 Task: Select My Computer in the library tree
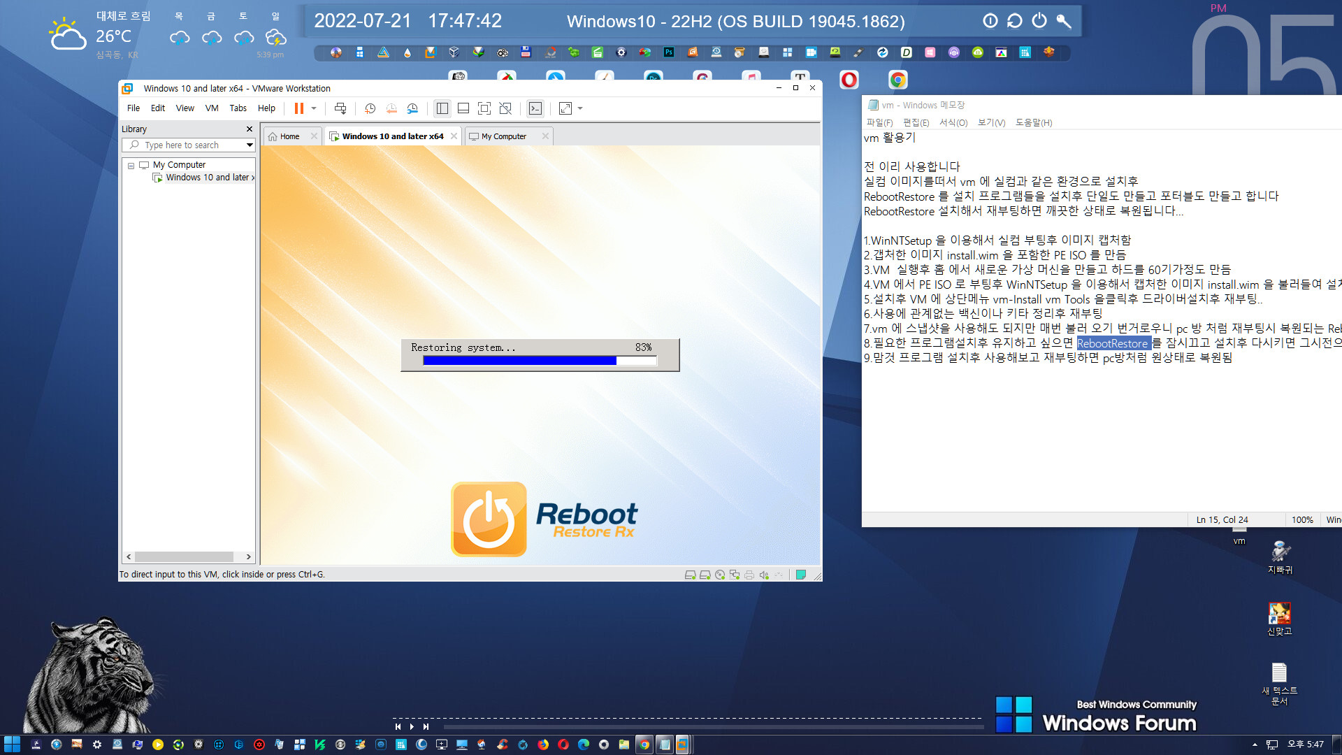(x=179, y=165)
